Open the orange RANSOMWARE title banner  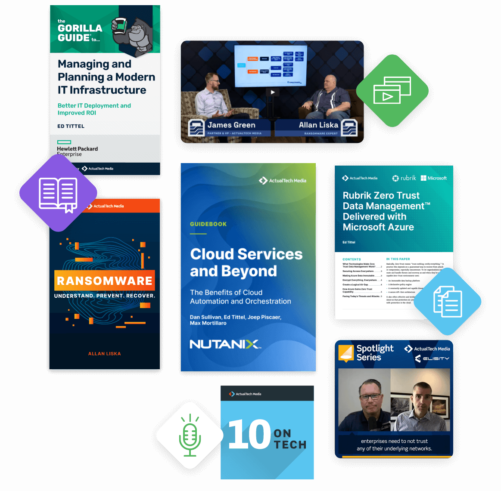click(x=105, y=281)
